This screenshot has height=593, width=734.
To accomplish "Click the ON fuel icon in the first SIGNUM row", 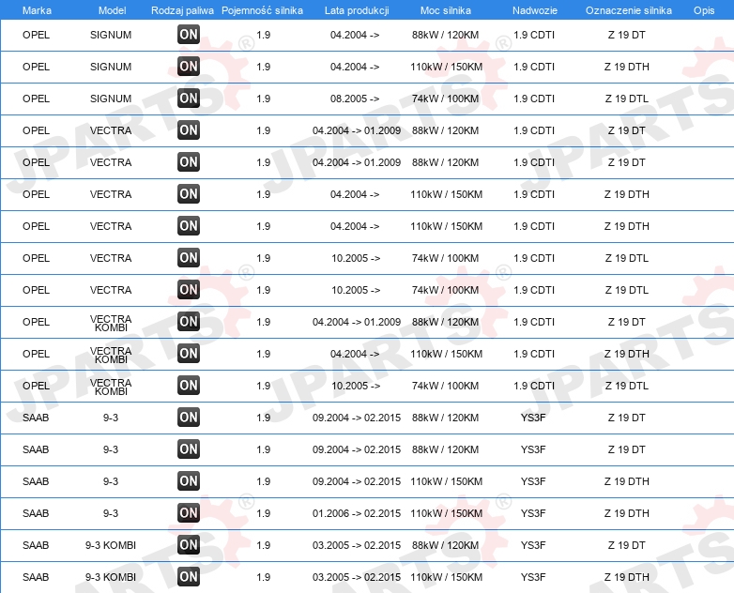I will point(189,34).
